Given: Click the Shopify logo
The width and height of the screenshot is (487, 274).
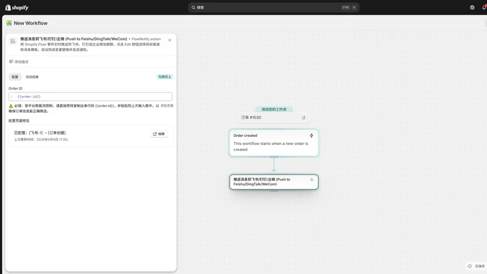Looking at the screenshot, I should pyautogui.click(x=17, y=7).
